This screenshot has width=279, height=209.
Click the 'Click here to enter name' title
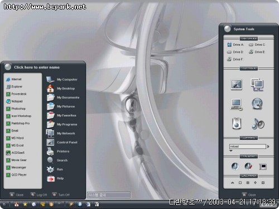click(37, 67)
